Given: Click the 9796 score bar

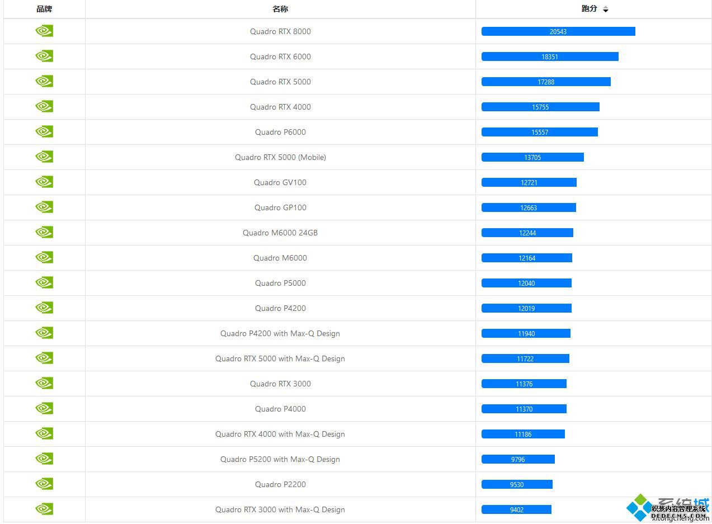Looking at the screenshot, I should (518, 459).
